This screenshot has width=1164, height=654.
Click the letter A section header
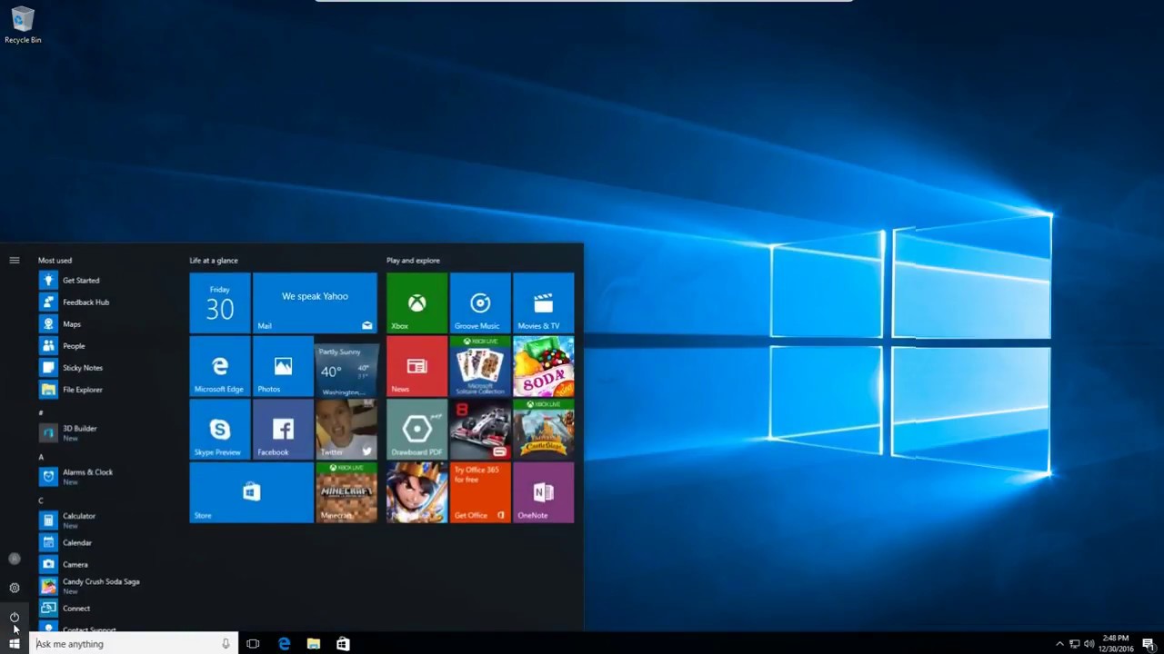[x=41, y=457]
